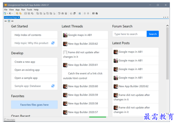Screen dimensions: 176x125
Task: Open the View menu
Action: pos(11,10)
